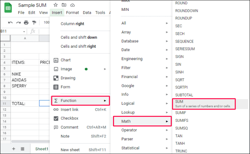Expand the Name box dropdown arrow
The height and width of the screenshot is (154, 250).
coord(24,31)
